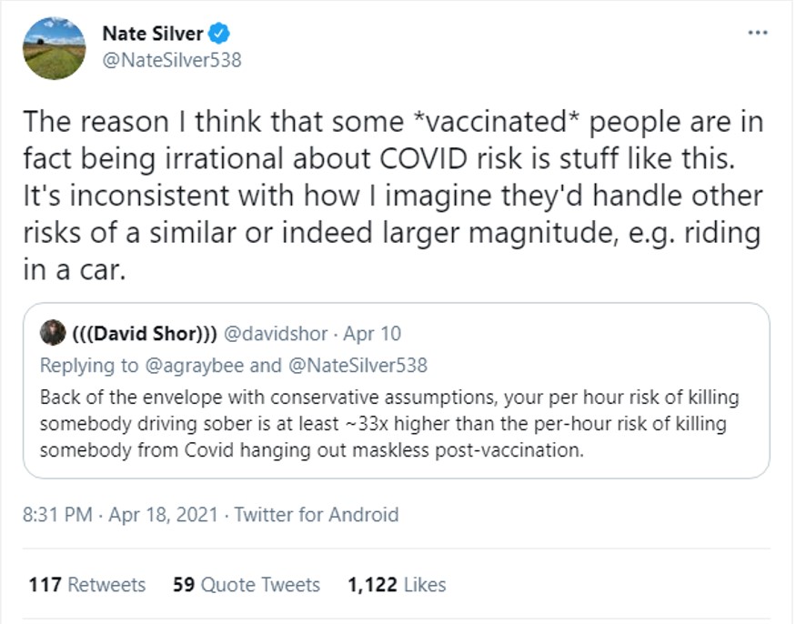Show the 1,122 Likes list
This screenshot has width=806, height=624.
[396, 584]
